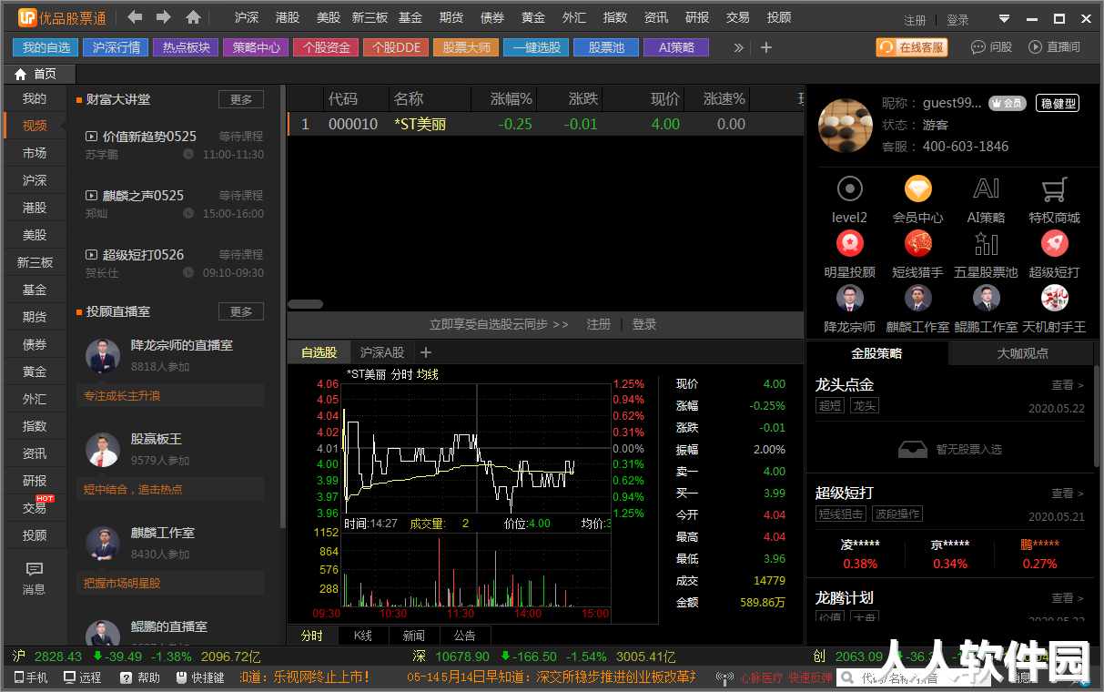This screenshot has width=1104, height=692.
Task: Click 查看 > for 龙腾计划
Action: tap(1068, 598)
